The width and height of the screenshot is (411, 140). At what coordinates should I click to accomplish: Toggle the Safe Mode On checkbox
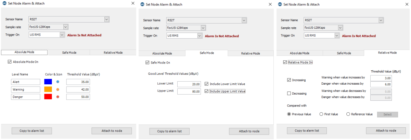coord(147,62)
